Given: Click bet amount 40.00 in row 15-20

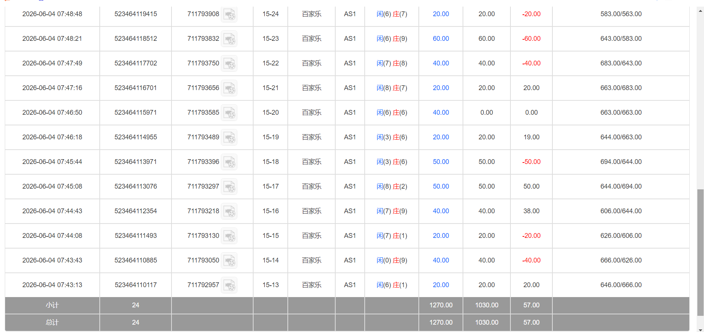Looking at the screenshot, I should 441,113.
